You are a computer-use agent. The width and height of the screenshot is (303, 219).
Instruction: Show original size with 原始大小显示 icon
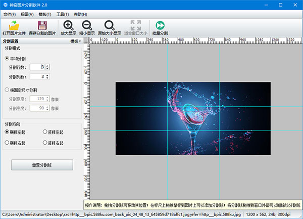coord(110,26)
